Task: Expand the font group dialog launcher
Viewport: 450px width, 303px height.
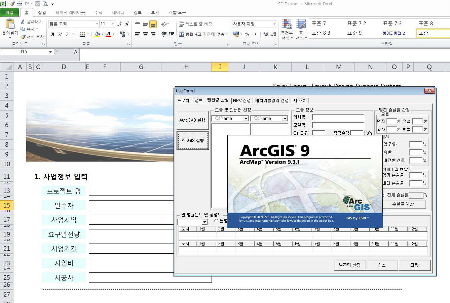Action: point(129,44)
